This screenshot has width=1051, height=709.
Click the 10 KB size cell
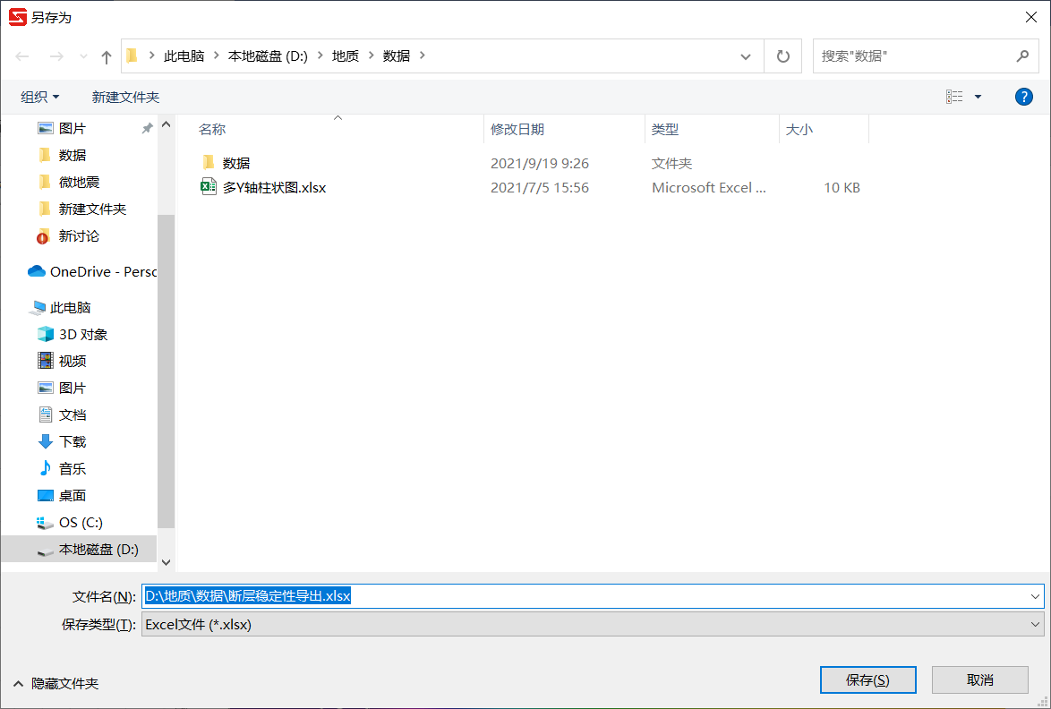[x=842, y=188]
